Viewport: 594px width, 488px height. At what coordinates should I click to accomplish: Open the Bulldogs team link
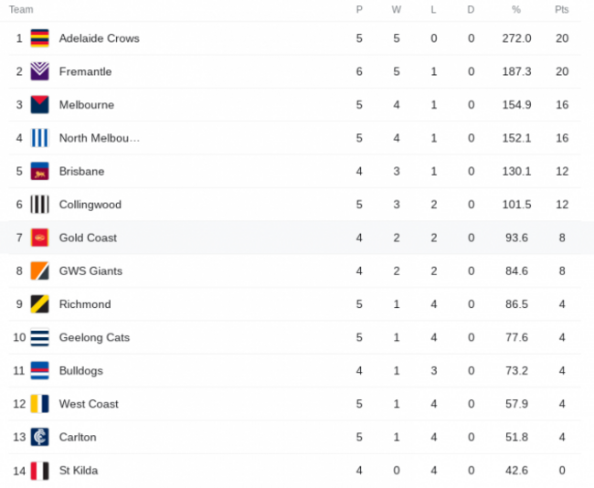coord(81,371)
